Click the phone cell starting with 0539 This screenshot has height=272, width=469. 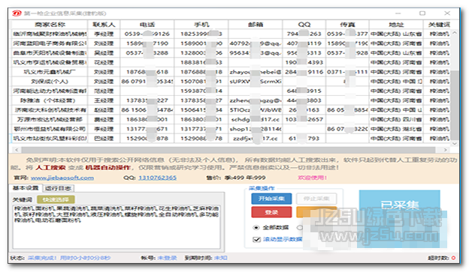[x=147, y=34]
